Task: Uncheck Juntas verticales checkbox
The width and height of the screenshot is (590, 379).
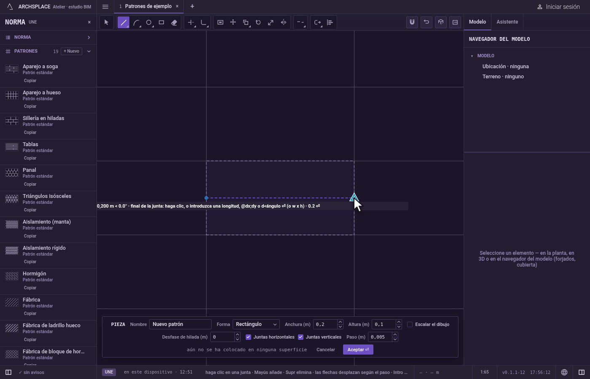Action: tap(300, 337)
